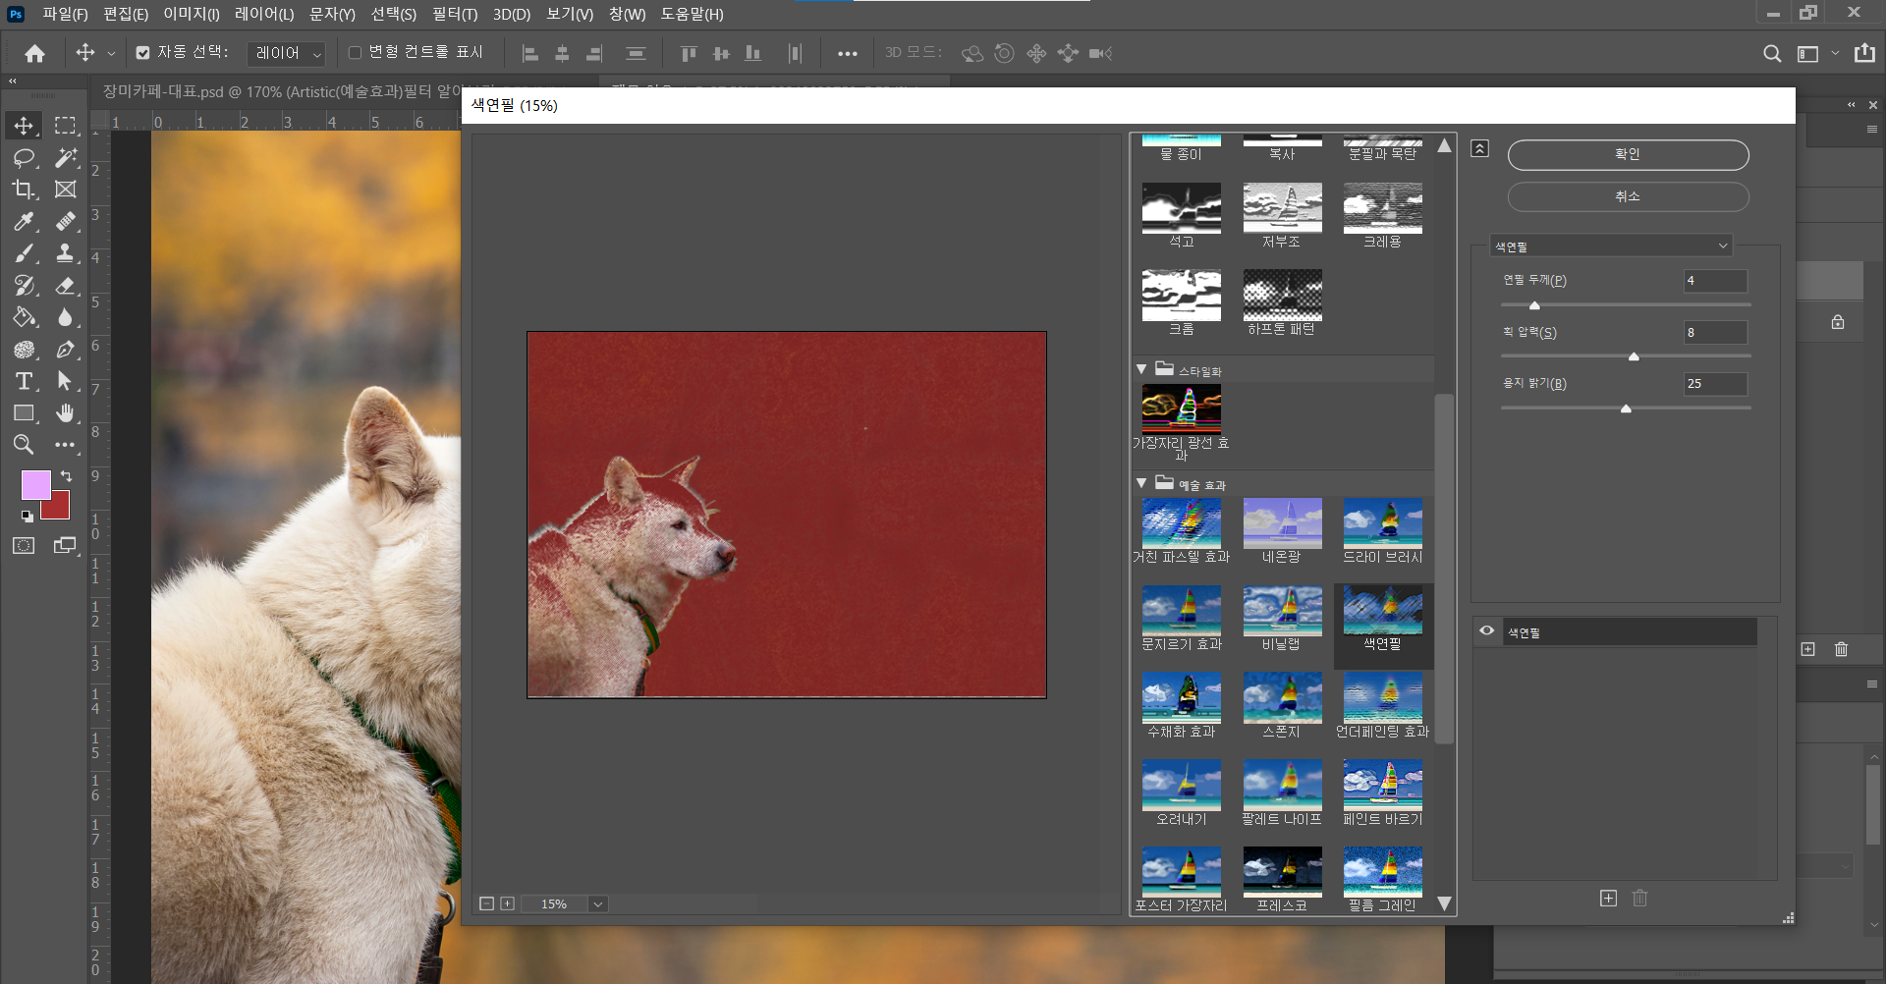
Task: Select the Eyedropper tool
Action: [x=24, y=222]
